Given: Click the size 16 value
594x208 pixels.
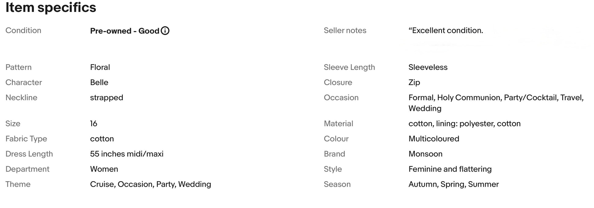Looking at the screenshot, I should point(93,124).
